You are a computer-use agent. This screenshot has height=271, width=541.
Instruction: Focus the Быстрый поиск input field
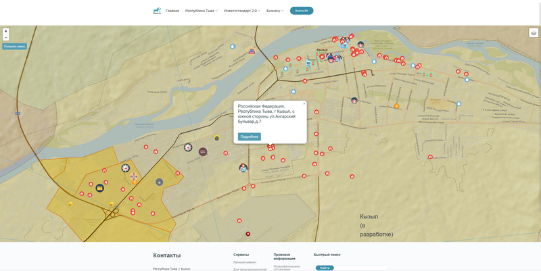360,268
